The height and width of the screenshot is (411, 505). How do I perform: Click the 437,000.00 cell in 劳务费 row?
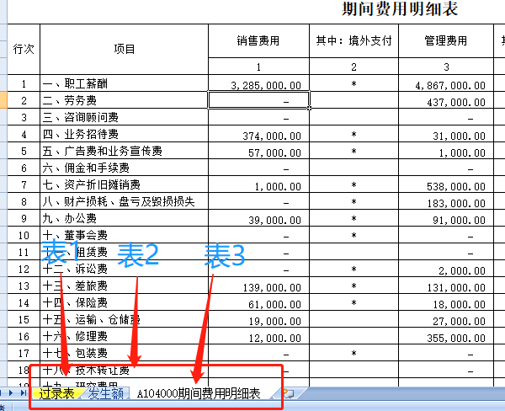coord(446,100)
